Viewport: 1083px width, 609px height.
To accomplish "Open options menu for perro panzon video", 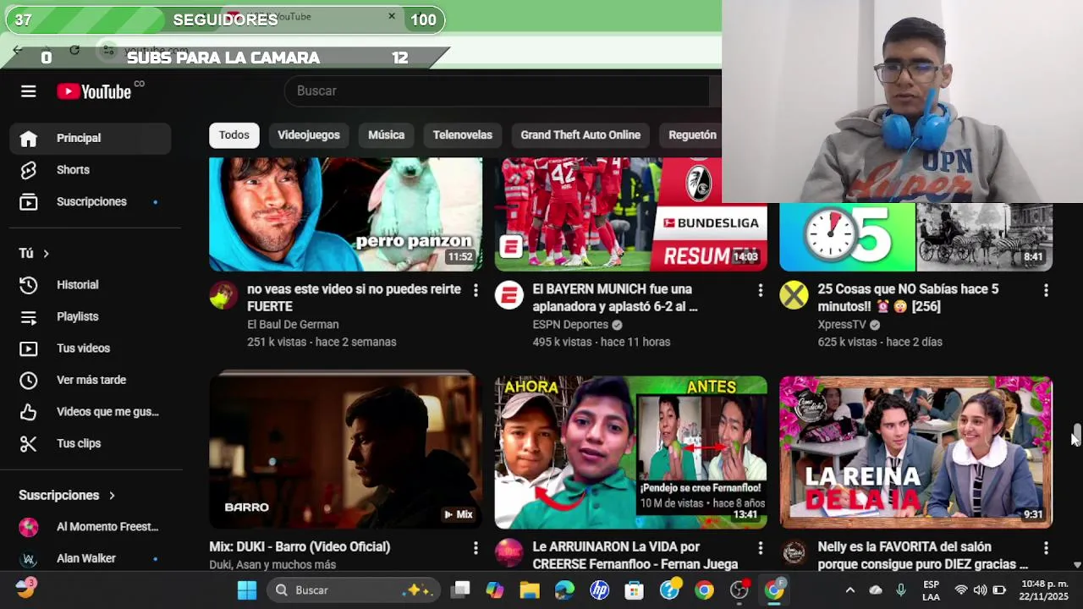I will 476,291.
